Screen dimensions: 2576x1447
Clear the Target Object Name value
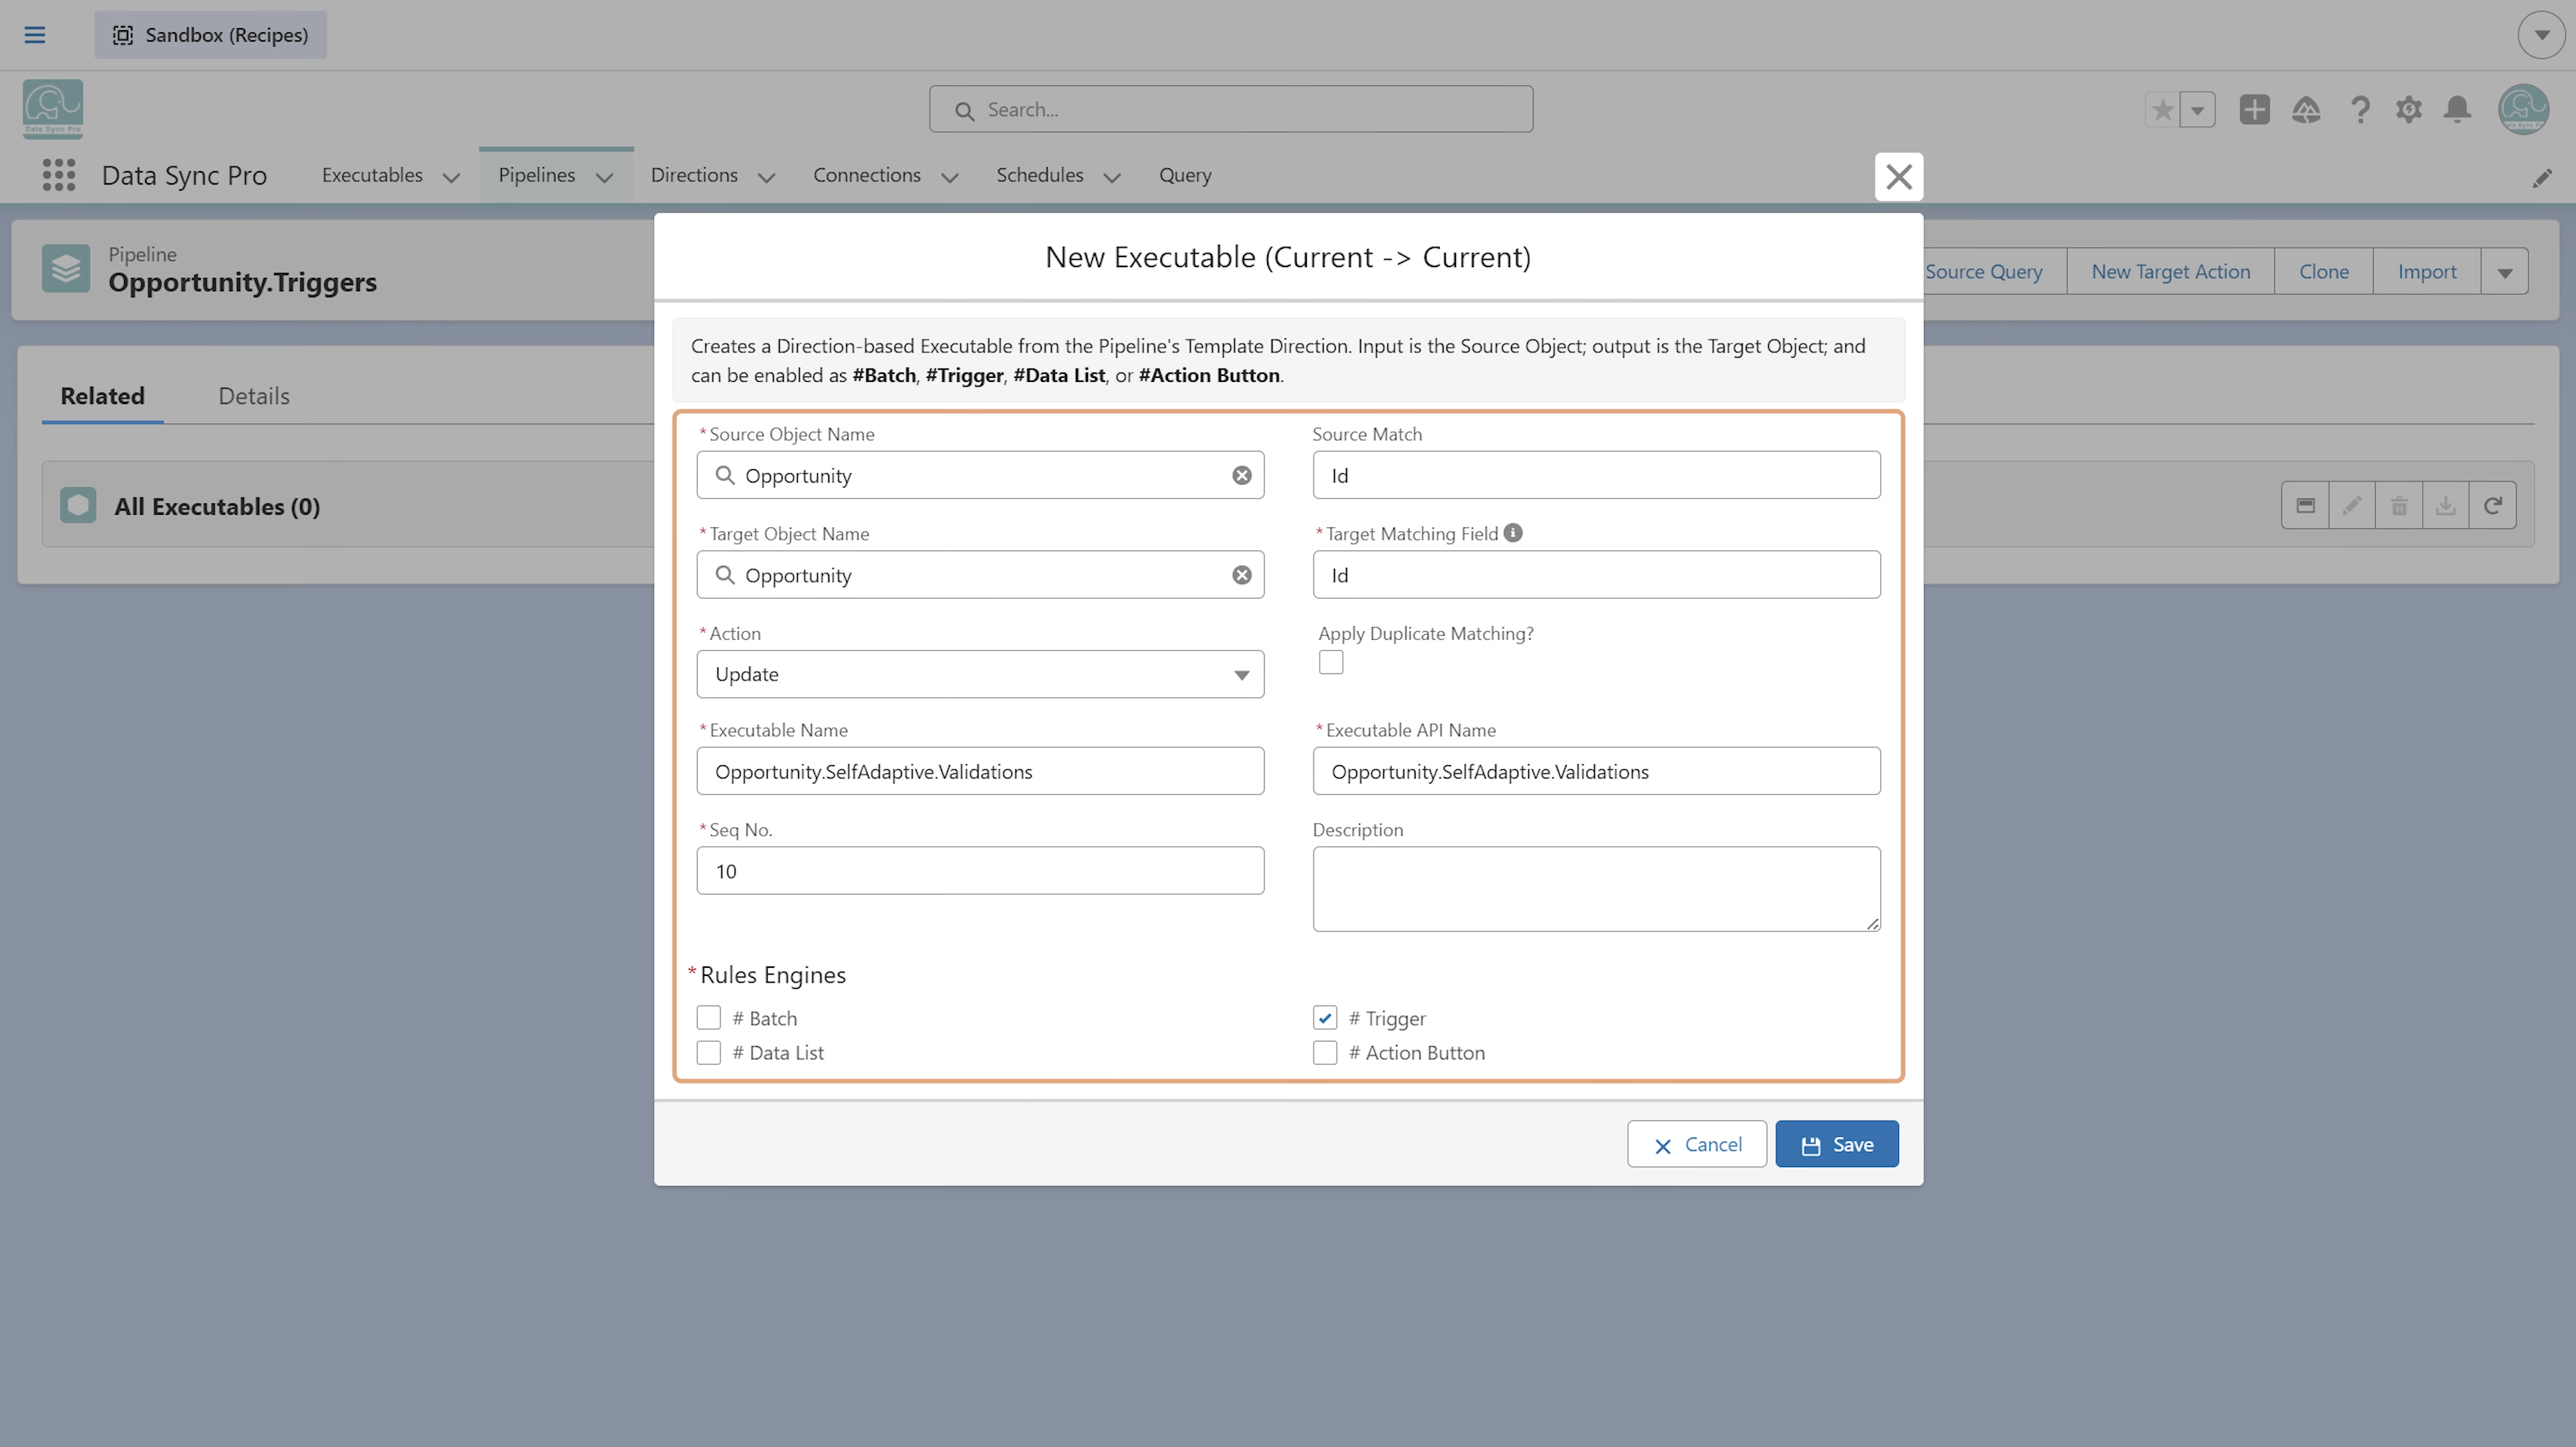(x=1241, y=576)
